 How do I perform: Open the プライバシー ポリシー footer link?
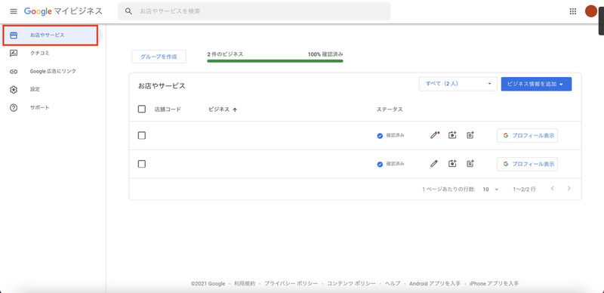point(291,283)
